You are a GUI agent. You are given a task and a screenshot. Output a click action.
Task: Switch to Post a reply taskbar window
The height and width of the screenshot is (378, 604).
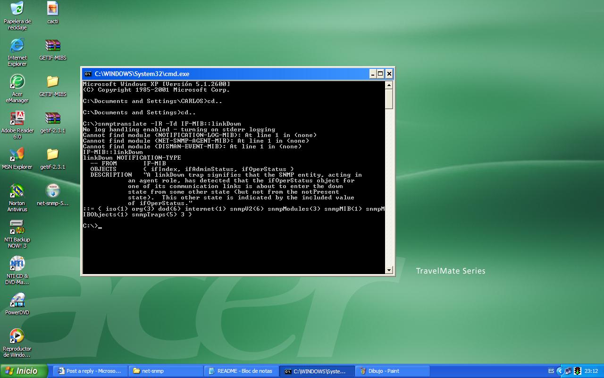click(x=89, y=371)
